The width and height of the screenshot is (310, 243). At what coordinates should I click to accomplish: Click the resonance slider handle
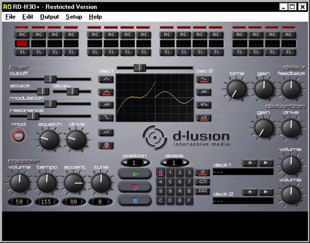click(33, 116)
